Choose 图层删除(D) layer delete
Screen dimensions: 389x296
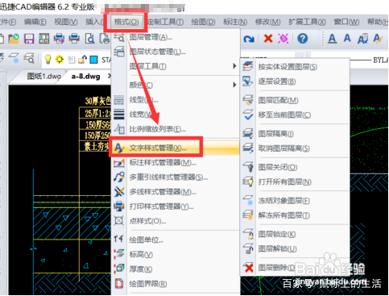[x=276, y=268]
